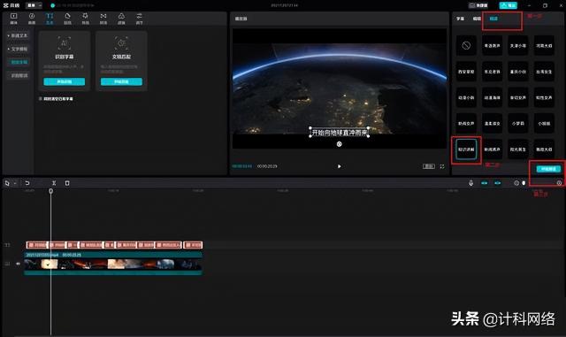Toggle the first timeline snapping switch

point(485,183)
